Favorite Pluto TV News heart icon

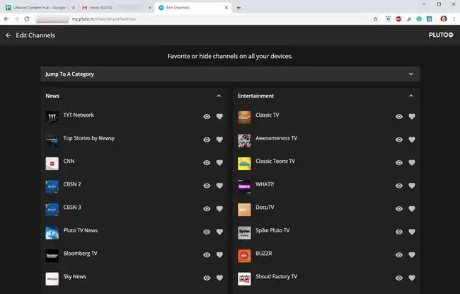click(219, 232)
